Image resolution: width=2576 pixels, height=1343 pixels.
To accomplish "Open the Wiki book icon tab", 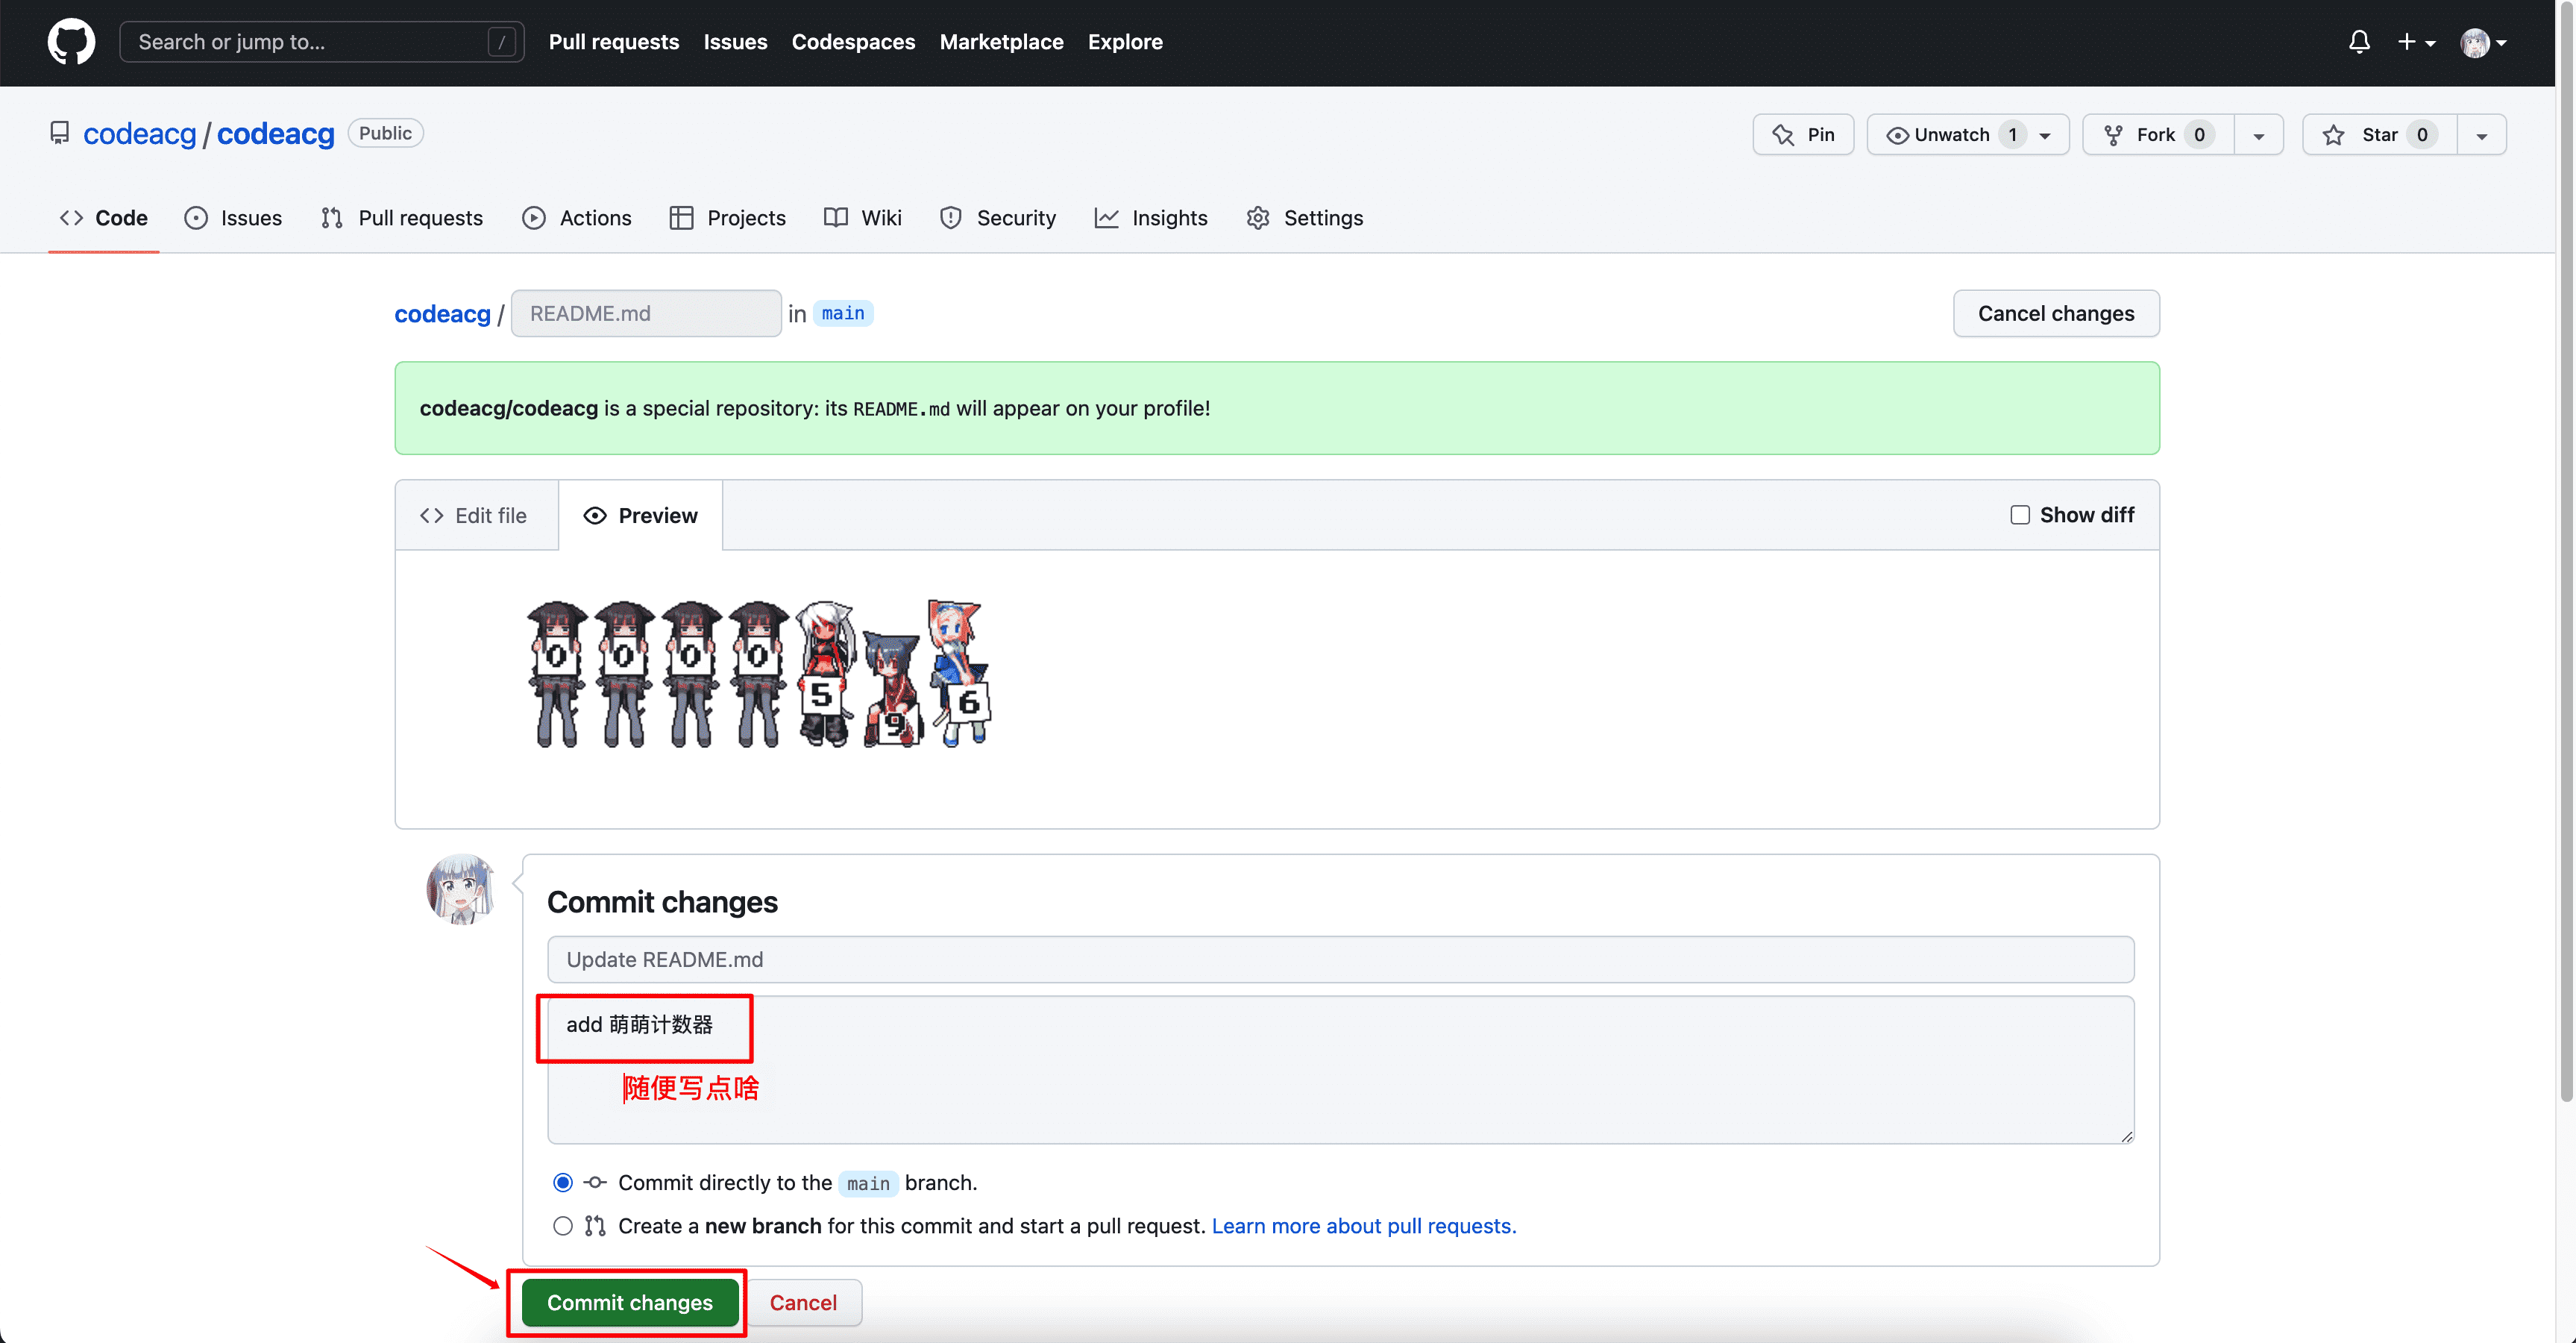I will 834,217.
